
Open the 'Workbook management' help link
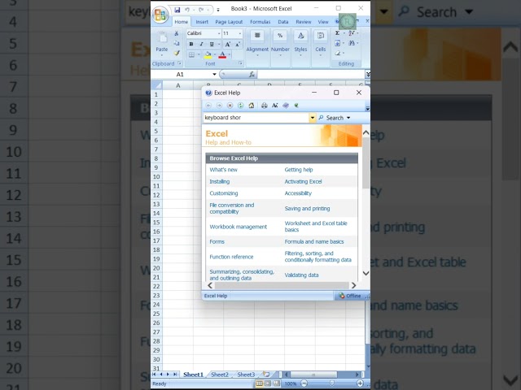238,227
